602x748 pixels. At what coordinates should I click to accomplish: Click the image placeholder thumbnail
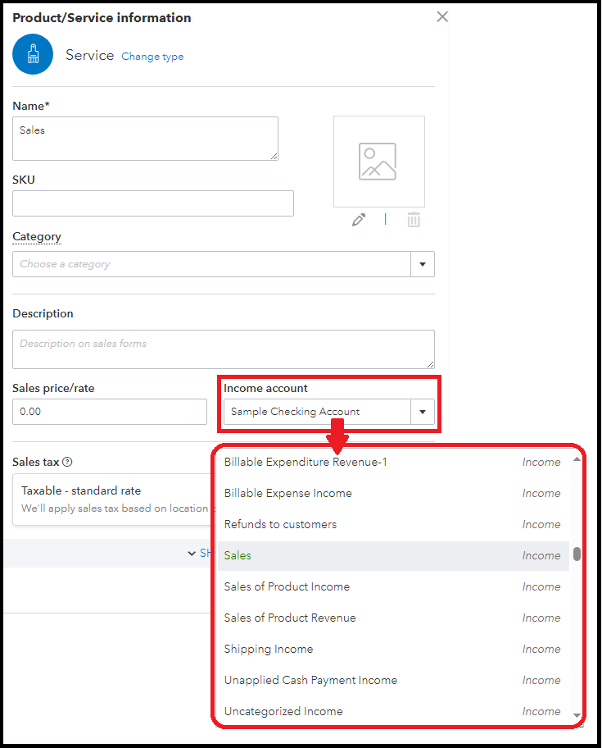click(x=378, y=162)
